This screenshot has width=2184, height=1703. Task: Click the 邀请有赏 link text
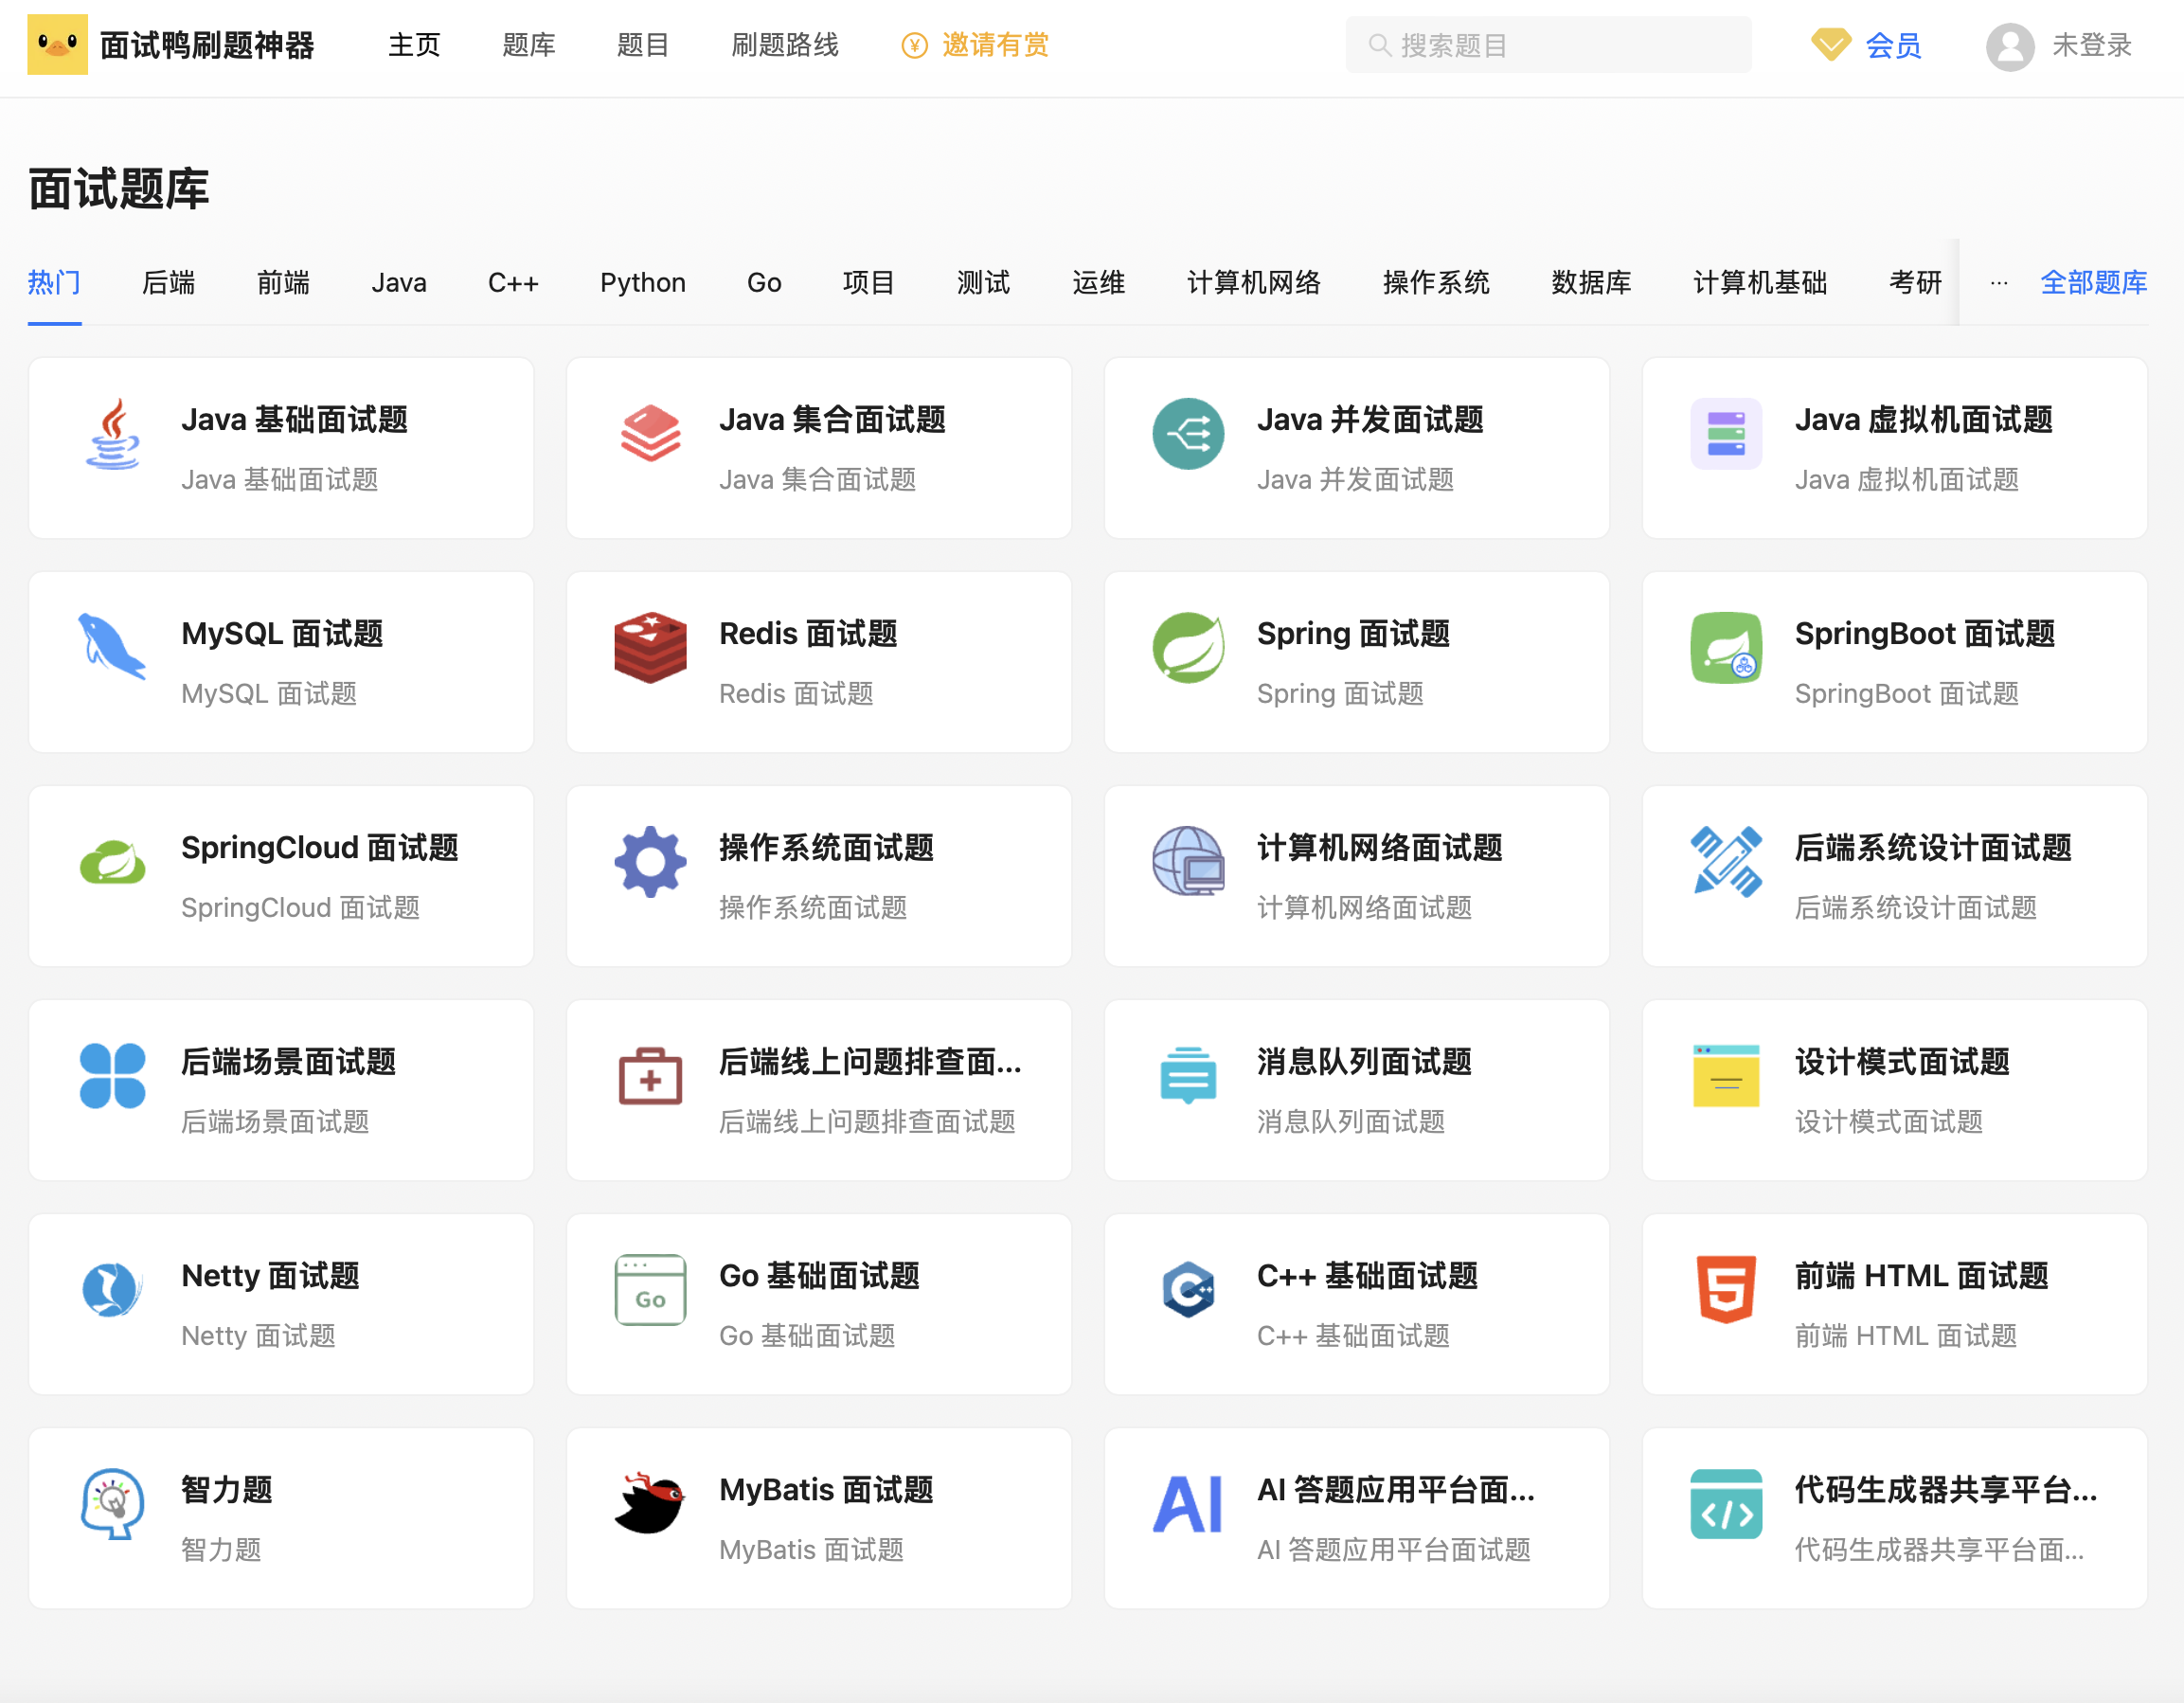[995, 45]
